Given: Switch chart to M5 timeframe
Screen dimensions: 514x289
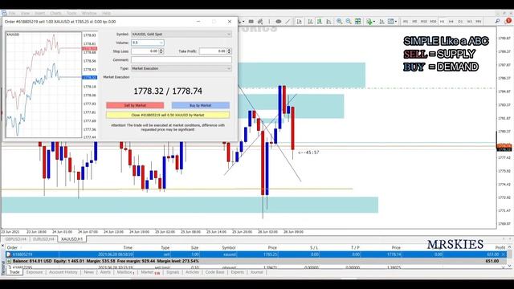Looking at the screenshot, I should coord(414,22).
